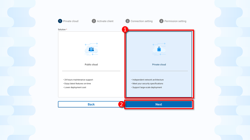250x140 pixels.
Task: Click the step 2 number circle
Action: click(x=94, y=21)
